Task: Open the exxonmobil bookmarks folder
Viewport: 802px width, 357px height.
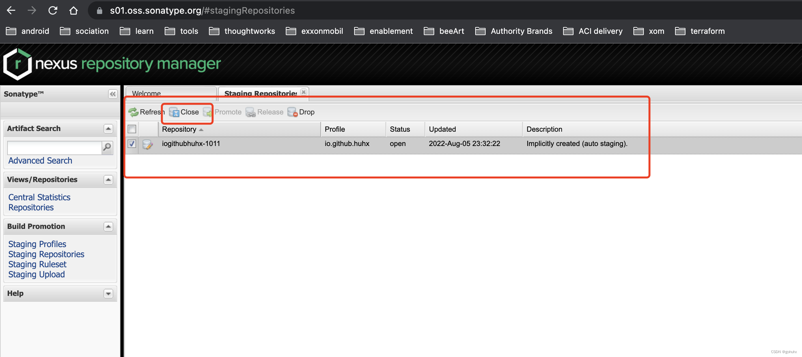Action: 314,31
